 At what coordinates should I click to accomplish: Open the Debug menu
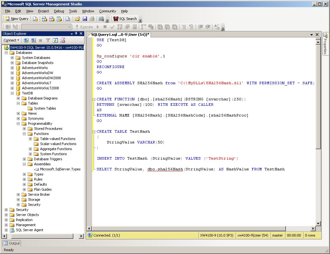[x=59, y=11]
